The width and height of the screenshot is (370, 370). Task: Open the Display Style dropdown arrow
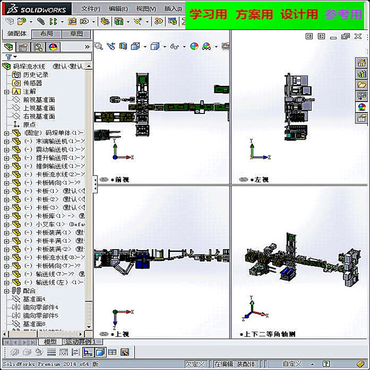164,46
